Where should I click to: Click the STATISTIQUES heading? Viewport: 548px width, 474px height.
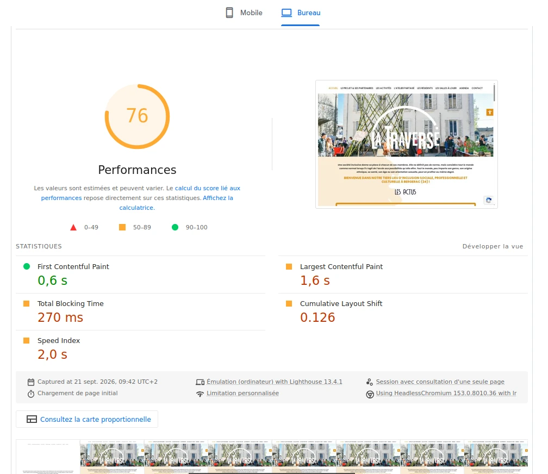[39, 246]
